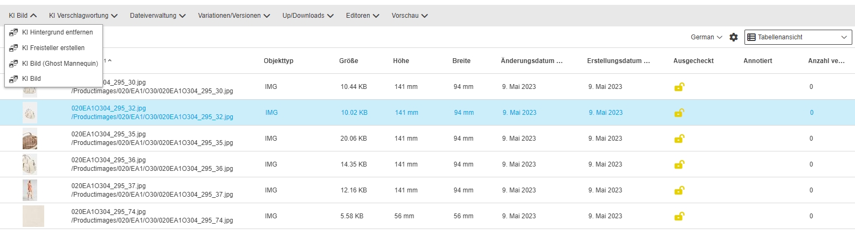Click lock icon in 020EA1O304_295_74.jpg row
This screenshot has height=235, width=855.
(679, 216)
